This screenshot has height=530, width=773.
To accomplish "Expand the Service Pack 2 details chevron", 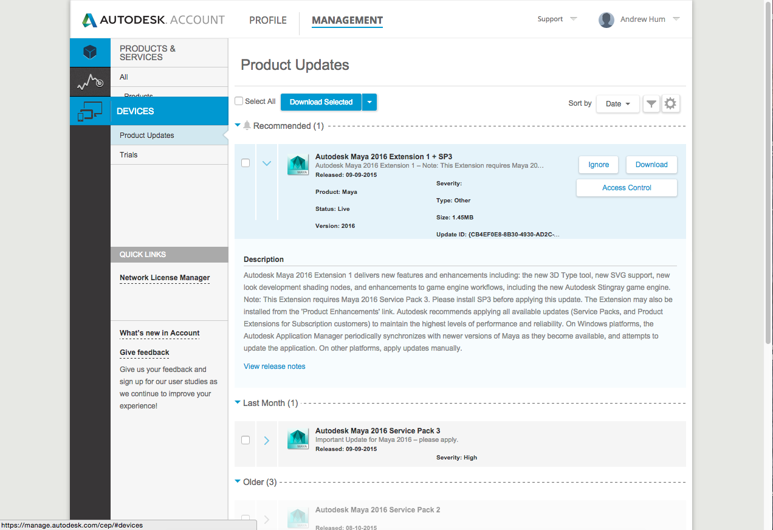I will click(267, 520).
